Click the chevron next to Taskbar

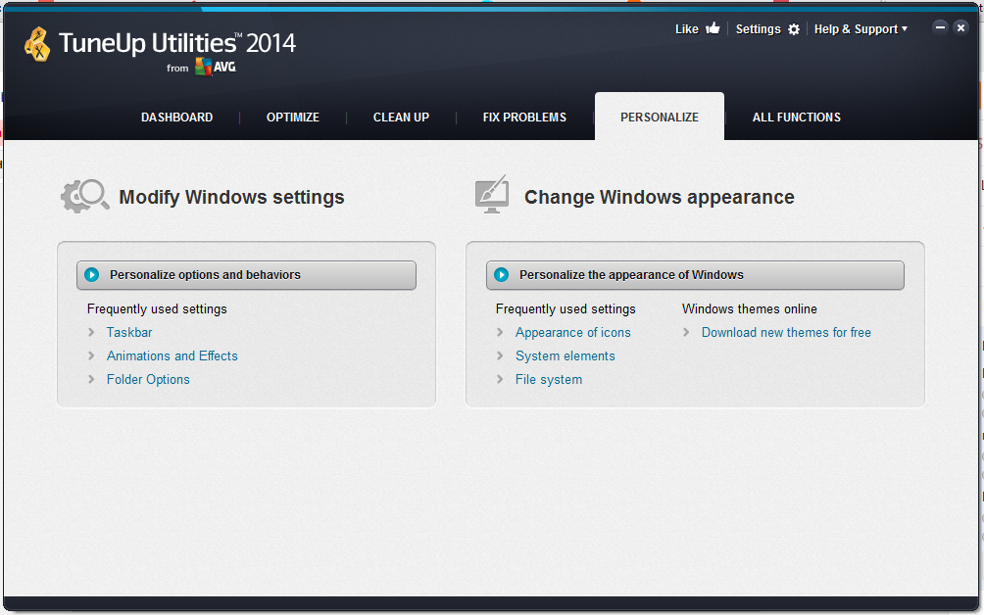tap(91, 332)
